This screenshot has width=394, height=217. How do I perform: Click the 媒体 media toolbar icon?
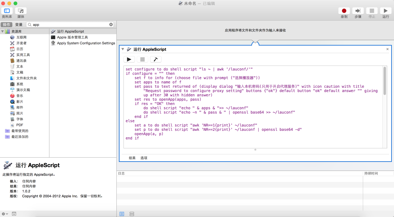click(21, 11)
